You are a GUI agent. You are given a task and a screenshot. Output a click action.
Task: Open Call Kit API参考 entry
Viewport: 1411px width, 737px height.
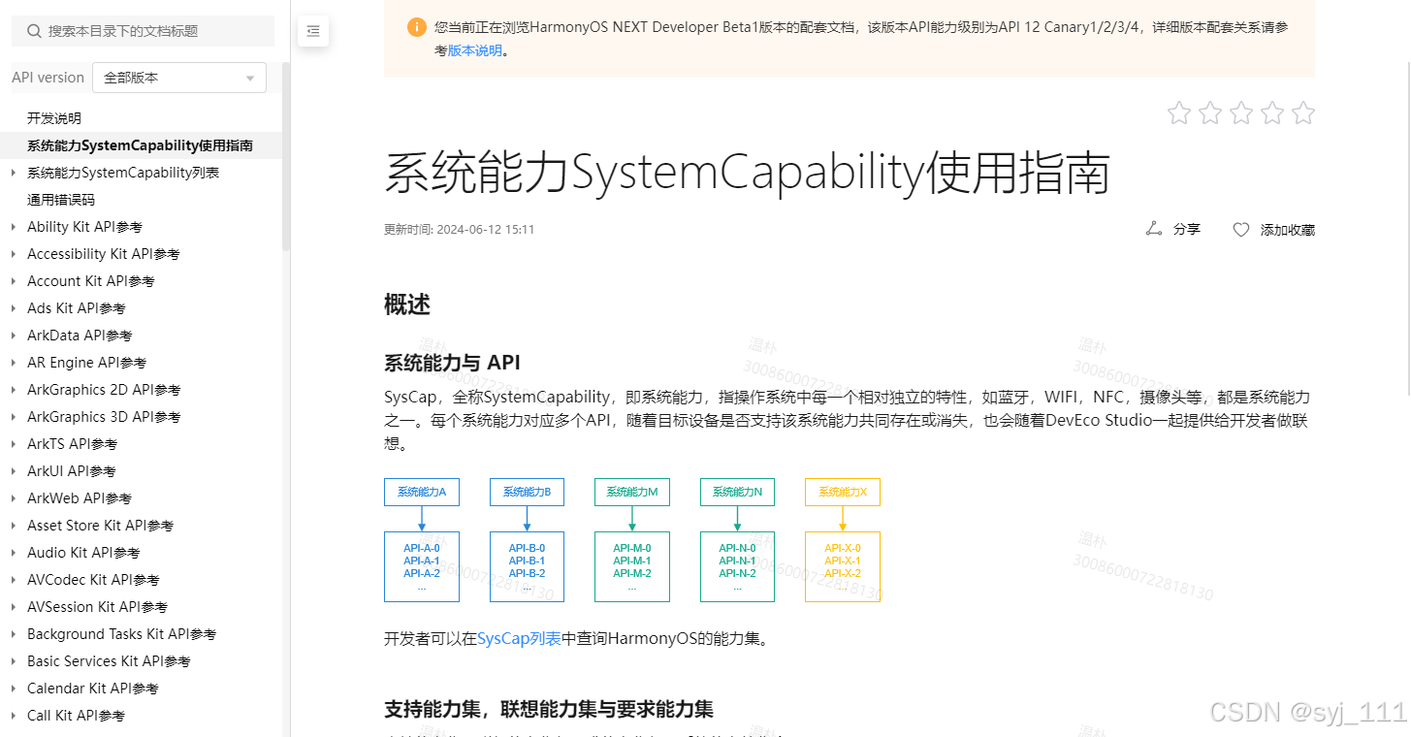coord(76,716)
